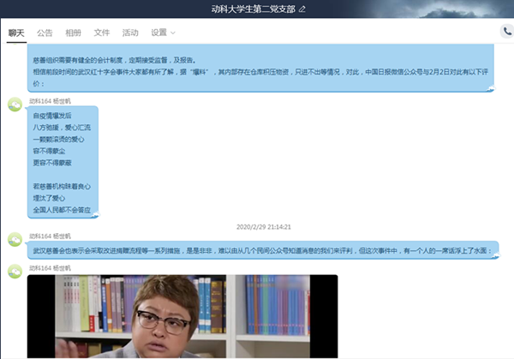
Task: Switch to the 聊天 tab
Action: 17,33
